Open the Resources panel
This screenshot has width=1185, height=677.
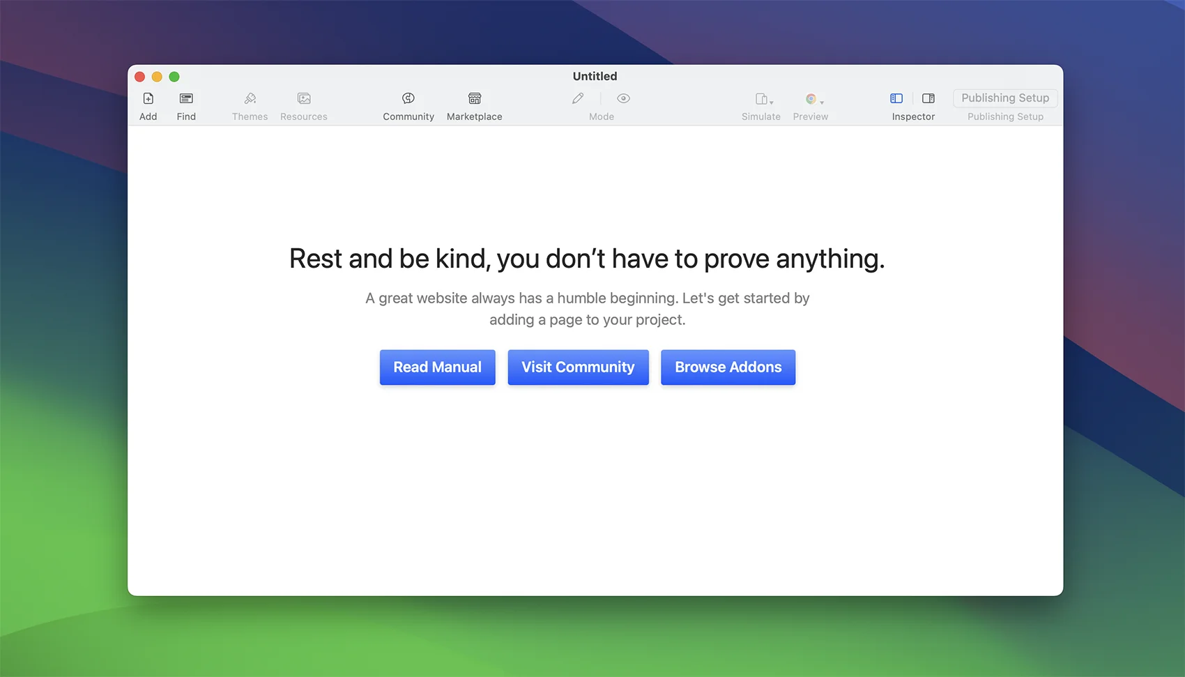pyautogui.click(x=304, y=99)
